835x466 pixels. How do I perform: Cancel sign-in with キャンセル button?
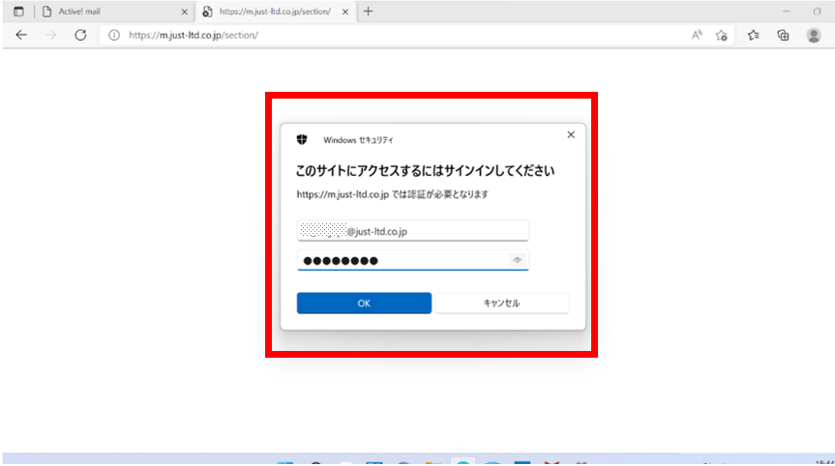pyautogui.click(x=501, y=304)
